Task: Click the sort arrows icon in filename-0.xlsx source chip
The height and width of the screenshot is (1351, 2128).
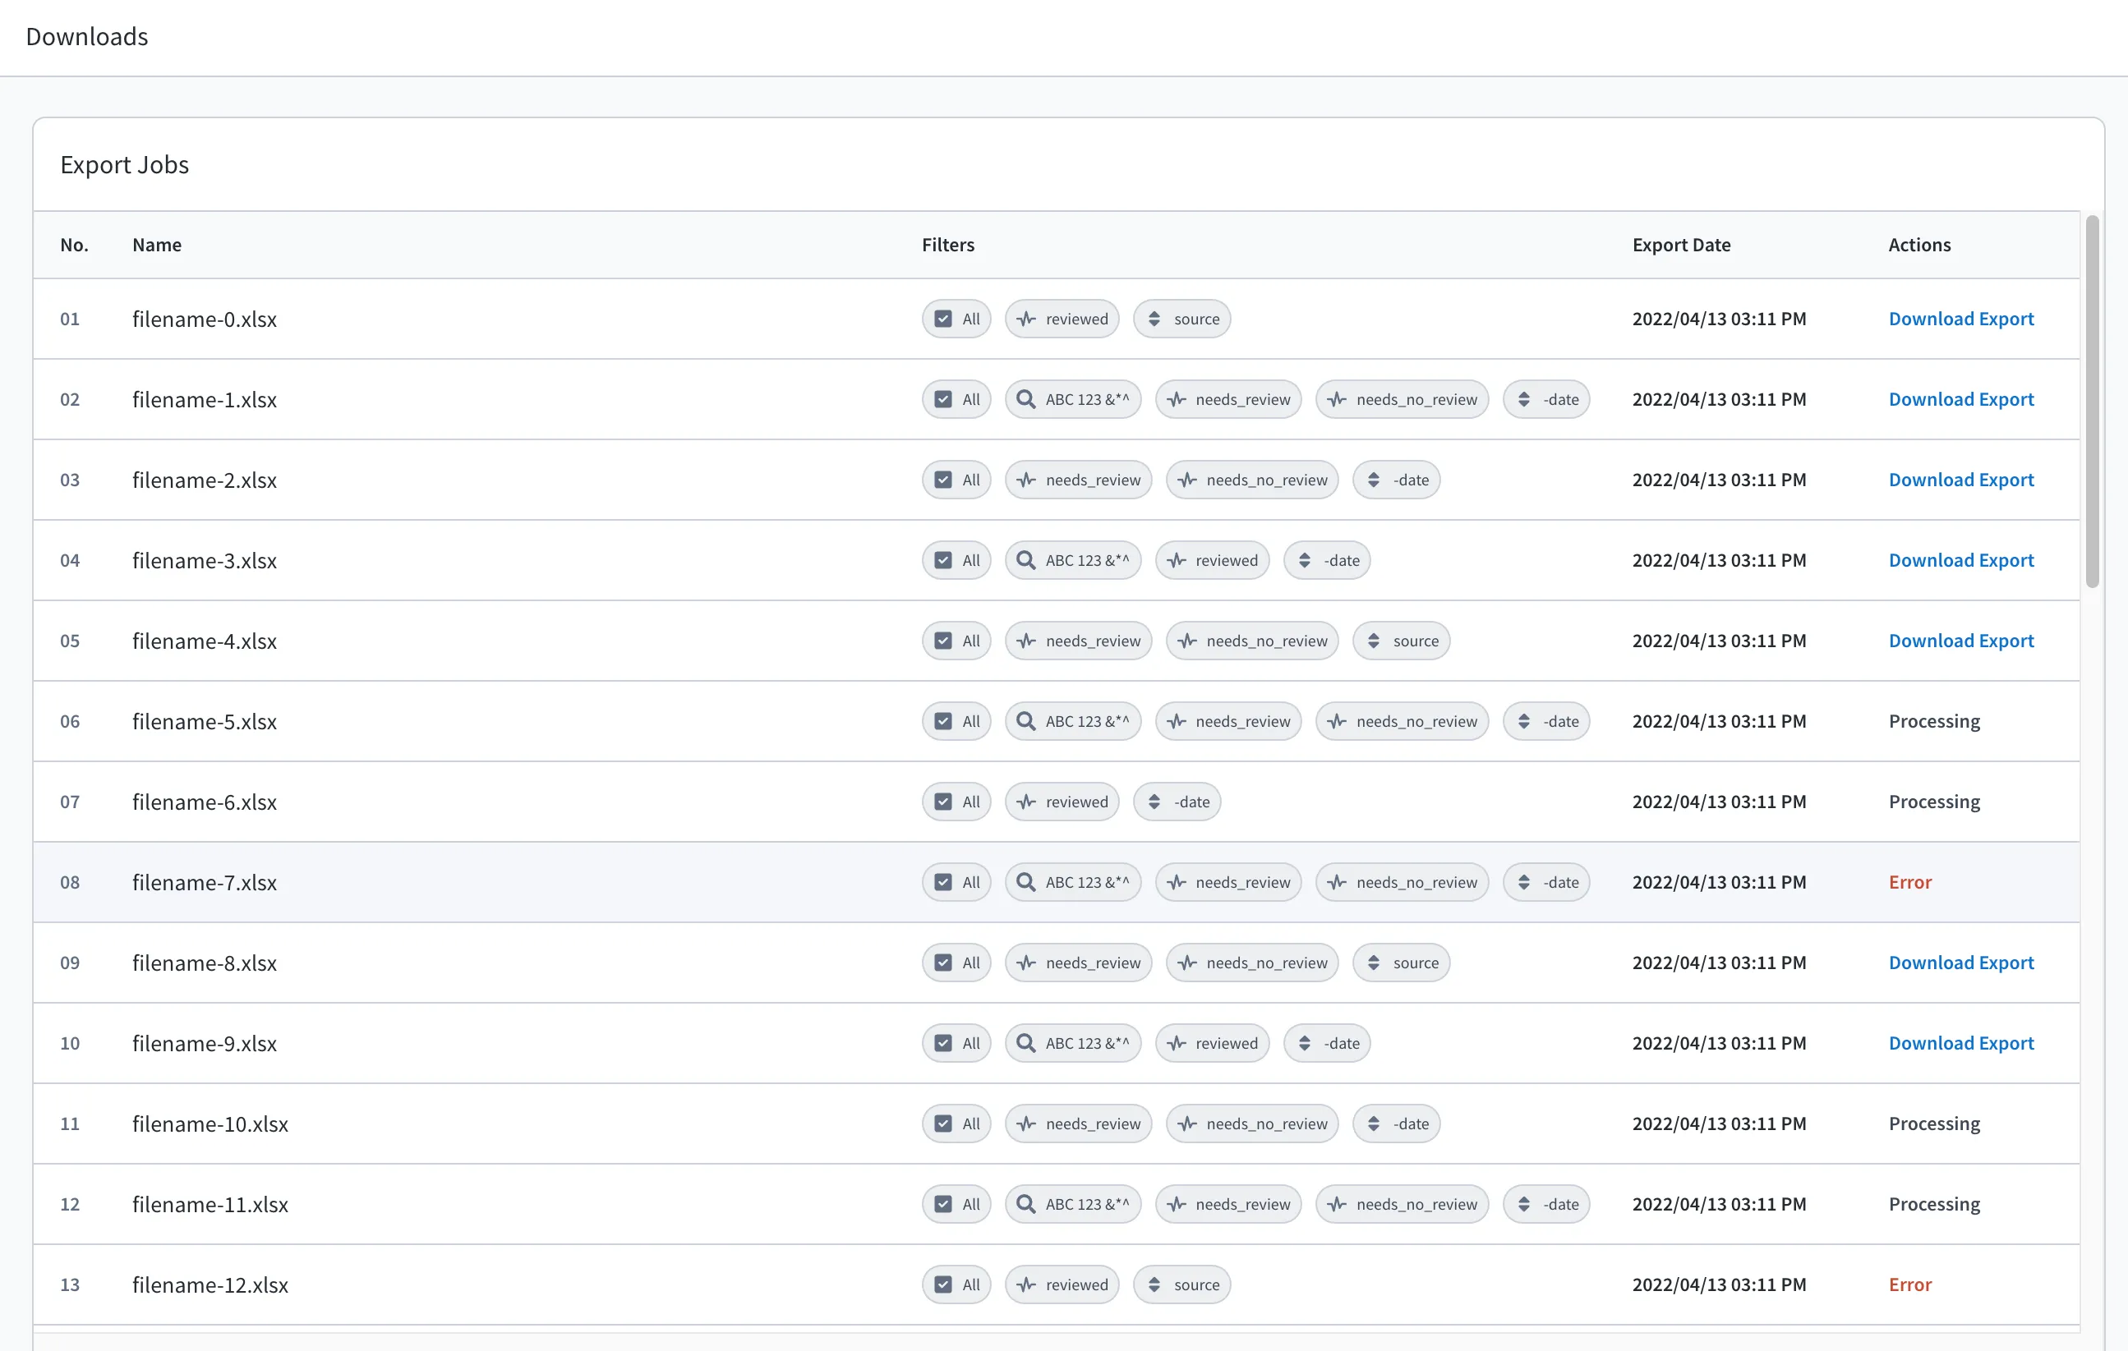Action: click(1154, 319)
